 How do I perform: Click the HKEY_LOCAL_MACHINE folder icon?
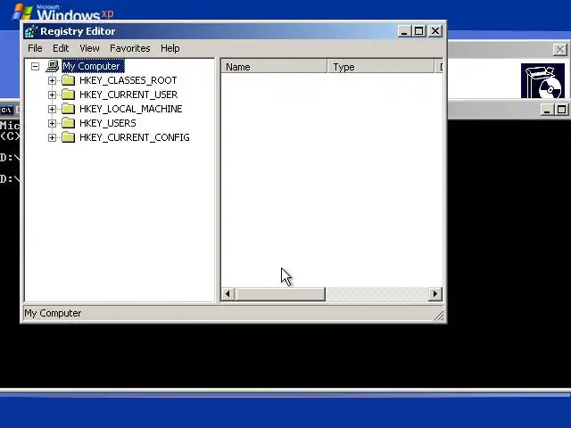(x=68, y=109)
